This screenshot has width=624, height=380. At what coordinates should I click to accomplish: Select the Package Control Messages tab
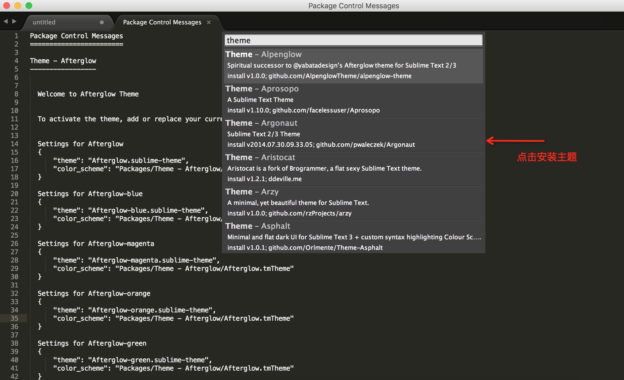click(x=162, y=22)
